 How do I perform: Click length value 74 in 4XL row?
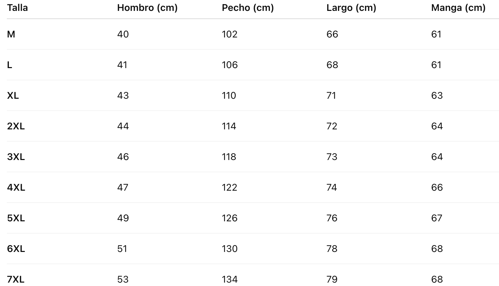click(332, 187)
